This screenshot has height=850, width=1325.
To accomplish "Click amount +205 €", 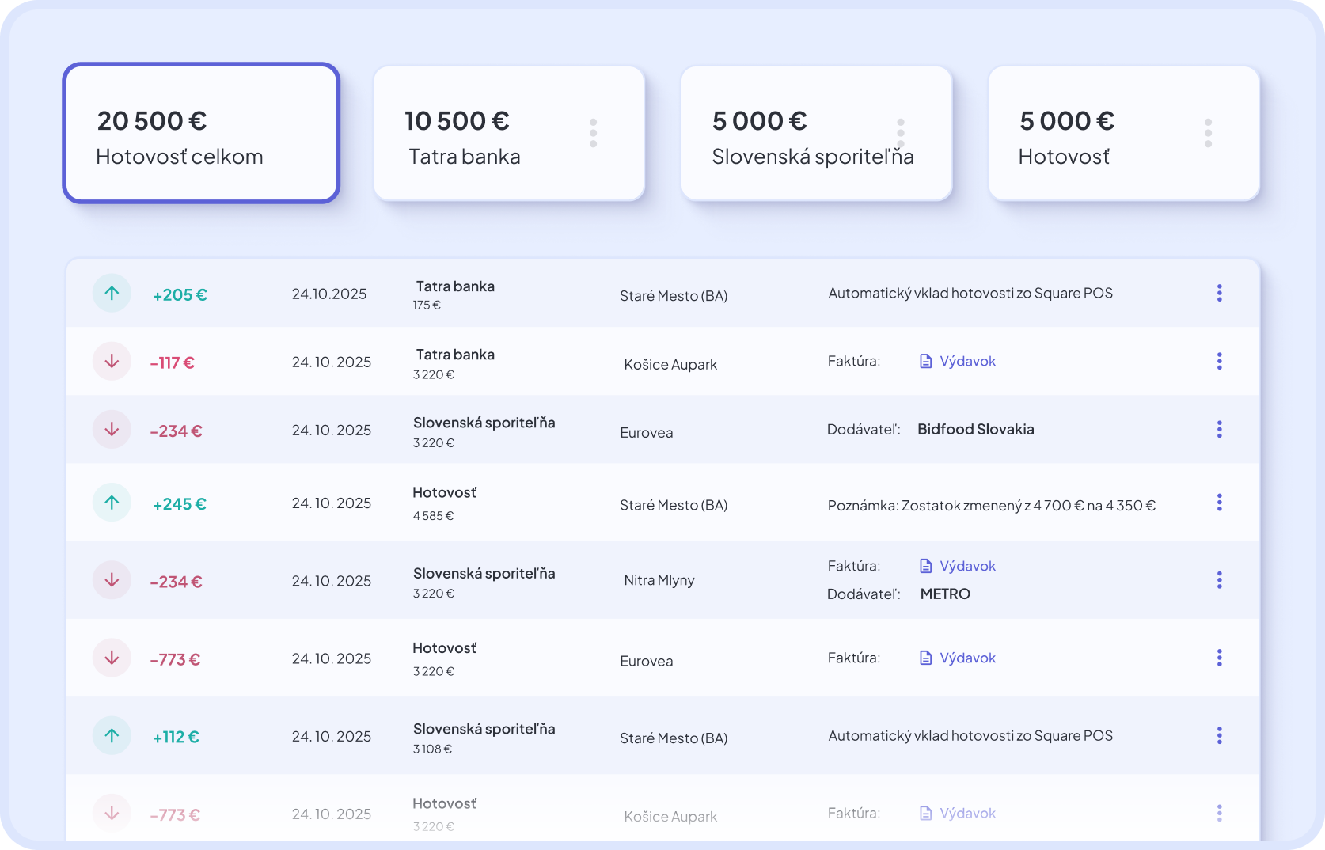I will coord(180,295).
